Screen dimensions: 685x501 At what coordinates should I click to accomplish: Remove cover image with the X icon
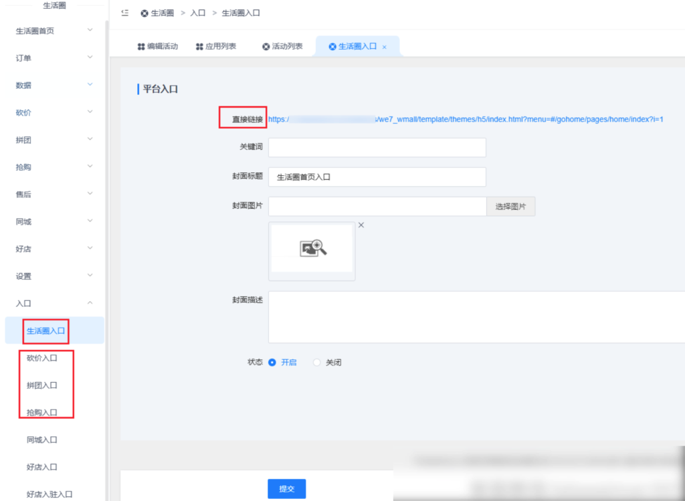coord(361,225)
